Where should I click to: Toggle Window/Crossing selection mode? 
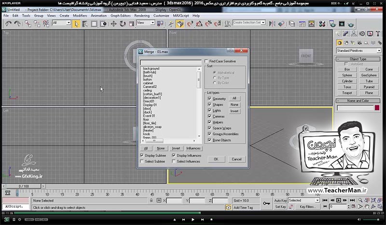point(103,24)
